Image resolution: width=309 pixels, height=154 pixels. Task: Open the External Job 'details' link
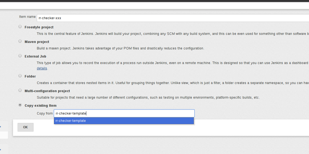coord(42,68)
